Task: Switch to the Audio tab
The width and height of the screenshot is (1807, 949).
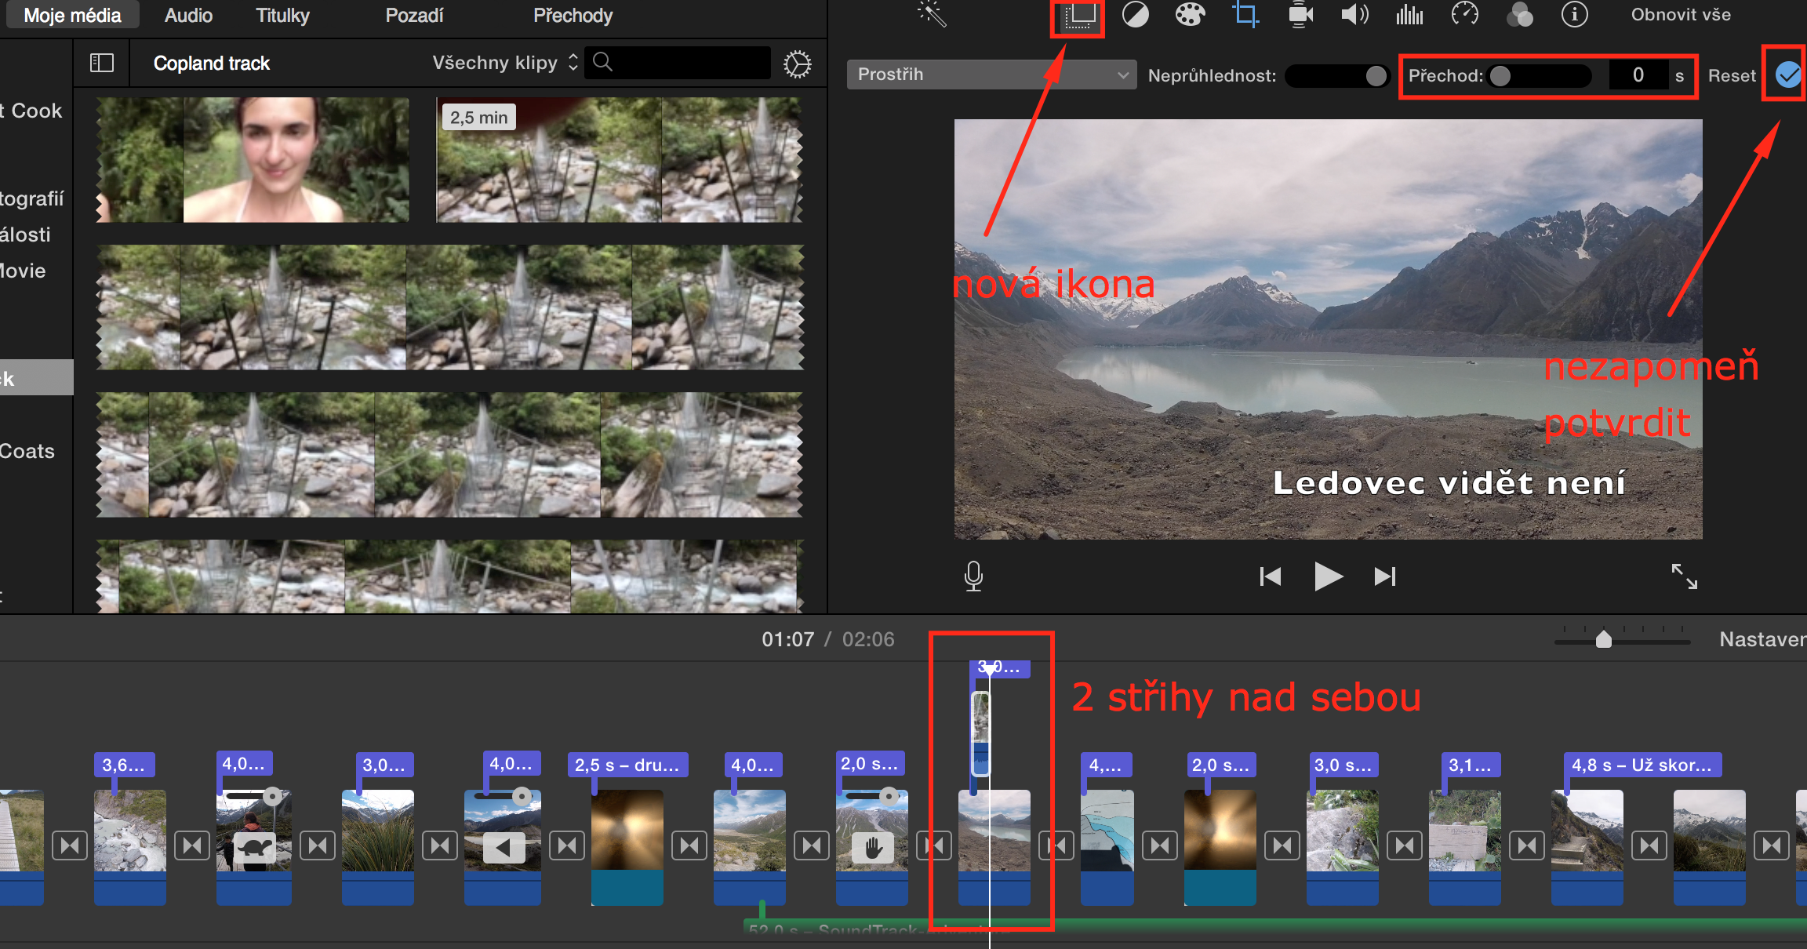Action: tap(187, 16)
